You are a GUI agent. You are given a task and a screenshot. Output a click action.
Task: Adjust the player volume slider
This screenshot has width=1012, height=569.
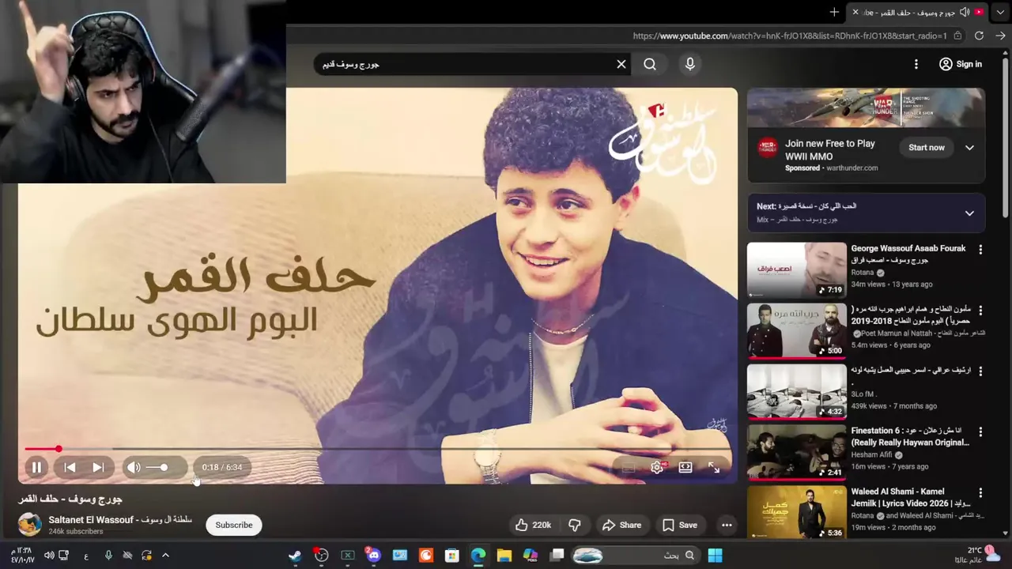click(x=158, y=468)
